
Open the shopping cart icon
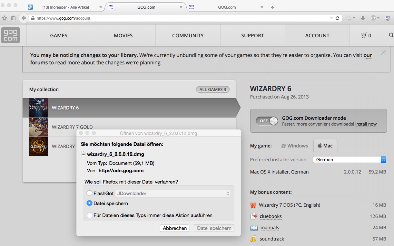click(x=364, y=35)
